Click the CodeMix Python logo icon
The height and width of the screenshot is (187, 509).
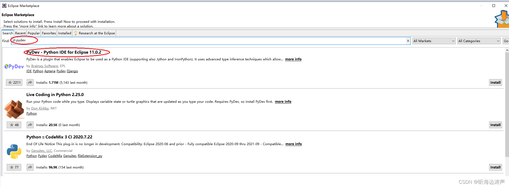pyautogui.click(x=14, y=151)
